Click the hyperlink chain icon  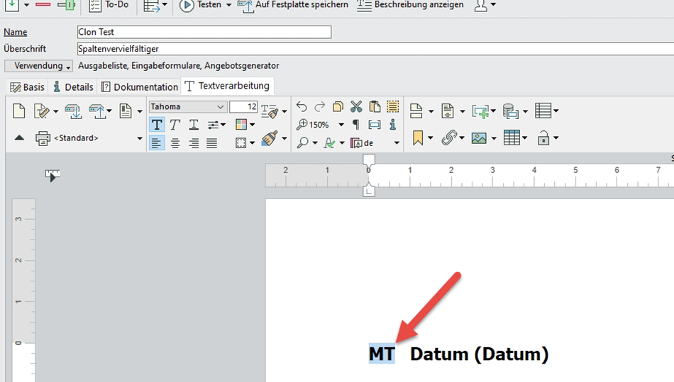click(x=448, y=138)
